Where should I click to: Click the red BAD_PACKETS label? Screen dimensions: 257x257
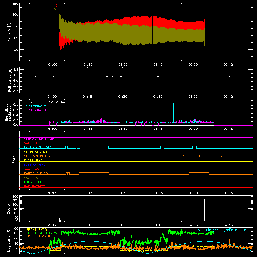click(35, 186)
